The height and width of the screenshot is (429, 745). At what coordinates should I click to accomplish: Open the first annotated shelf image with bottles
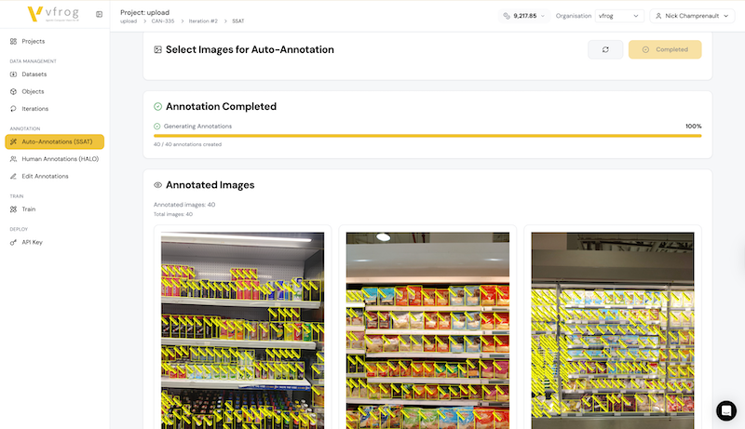(242, 330)
